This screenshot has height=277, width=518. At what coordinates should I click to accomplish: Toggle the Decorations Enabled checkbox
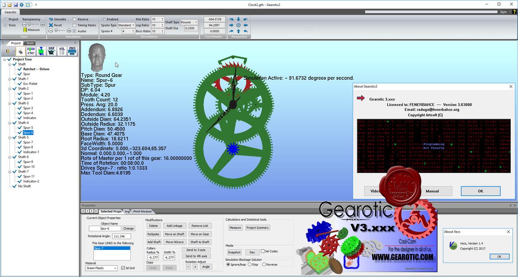[x=104, y=19]
